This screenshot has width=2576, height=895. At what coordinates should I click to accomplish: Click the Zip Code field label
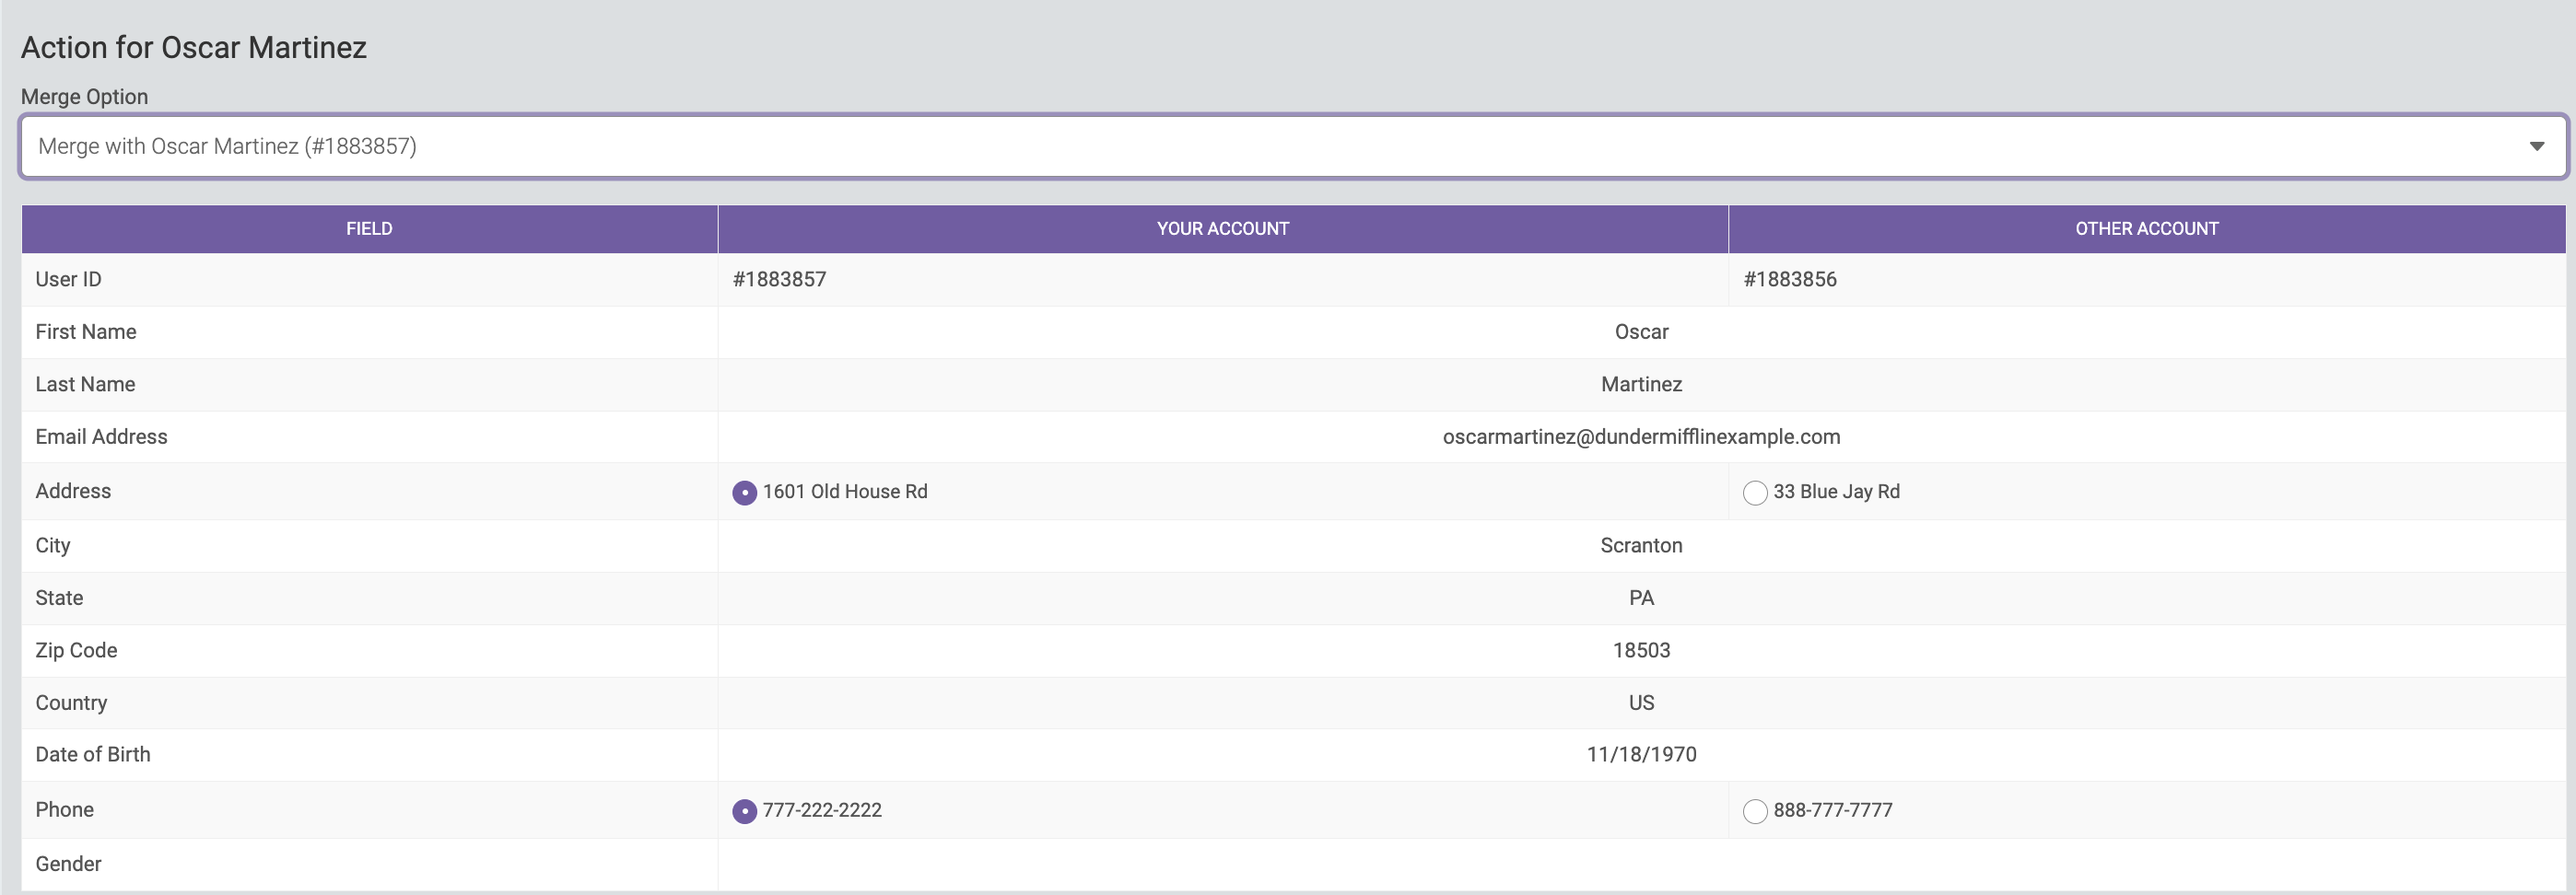click(x=76, y=650)
